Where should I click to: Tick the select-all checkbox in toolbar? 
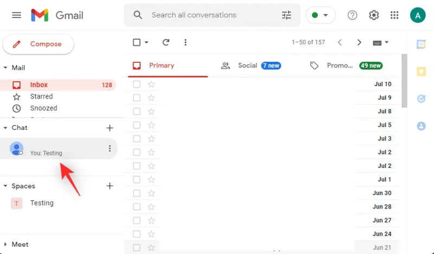point(137,42)
